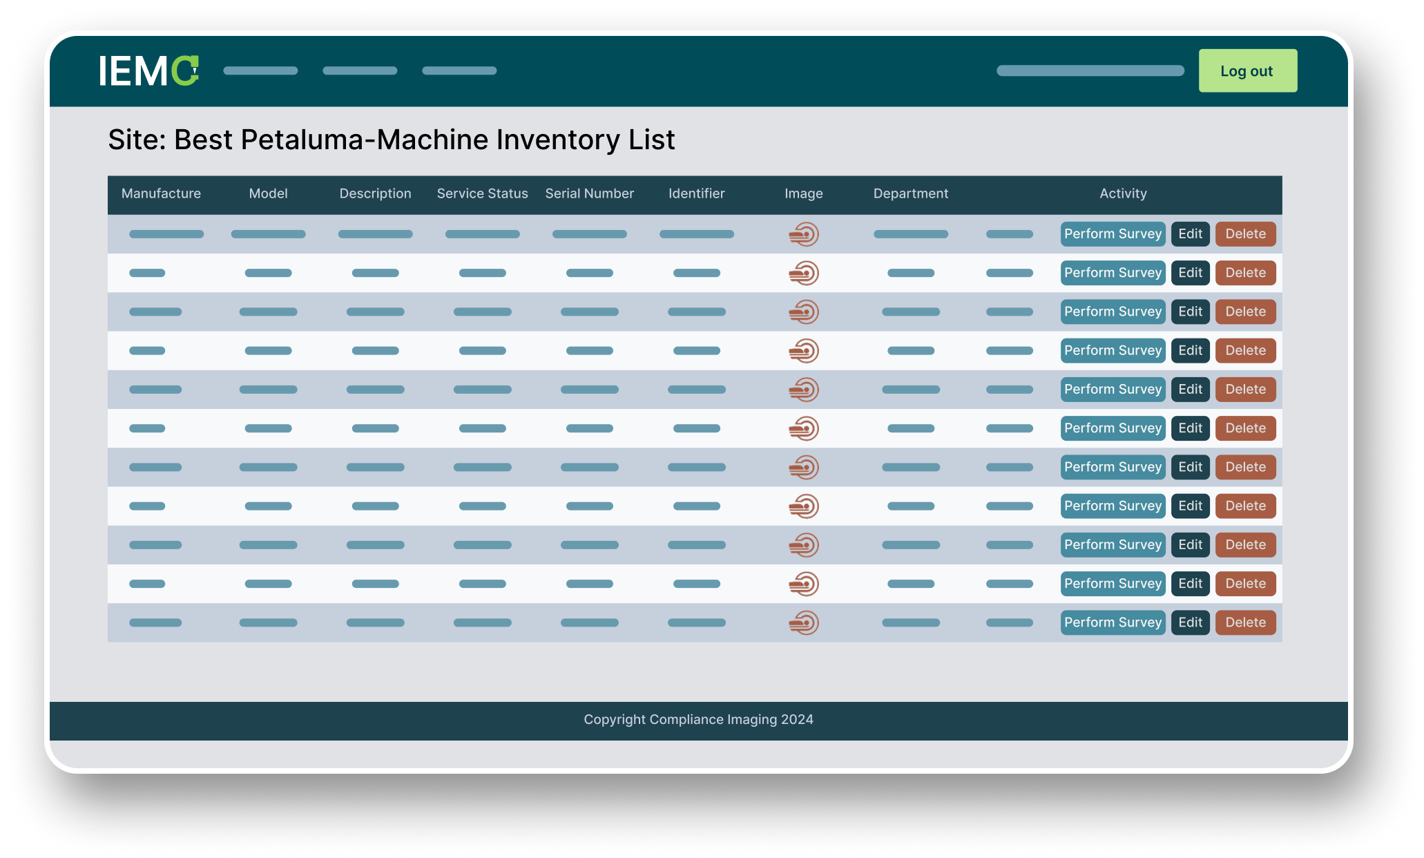Click Edit button in the second row
Screen dimensions: 1424x858
tap(1190, 273)
